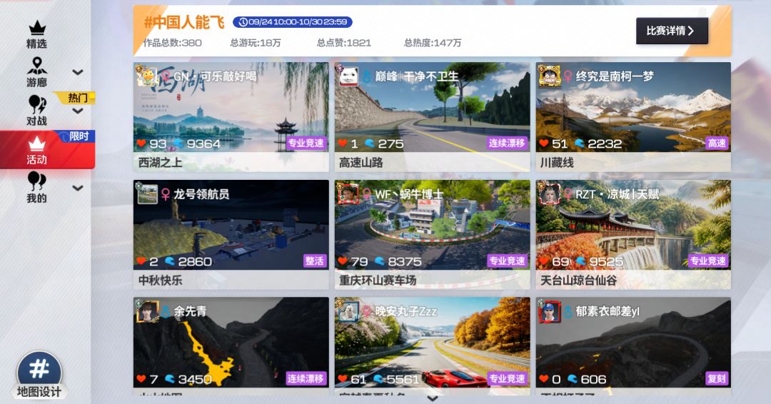Open the 对战 battle section
This screenshot has width=771, height=404.
click(37, 111)
